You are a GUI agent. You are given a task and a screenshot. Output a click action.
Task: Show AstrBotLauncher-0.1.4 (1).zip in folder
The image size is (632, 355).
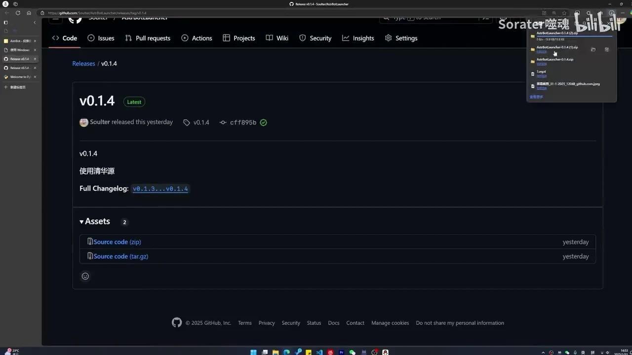pos(593,49)
